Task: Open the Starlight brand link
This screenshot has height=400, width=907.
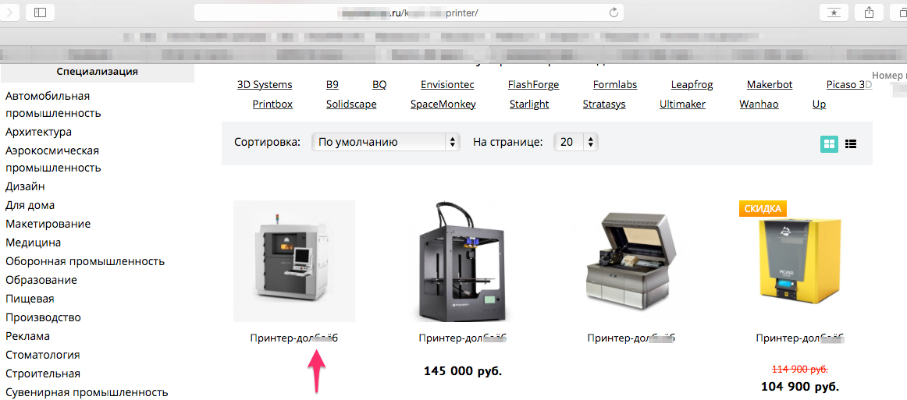Action: (x=529, y=104)
